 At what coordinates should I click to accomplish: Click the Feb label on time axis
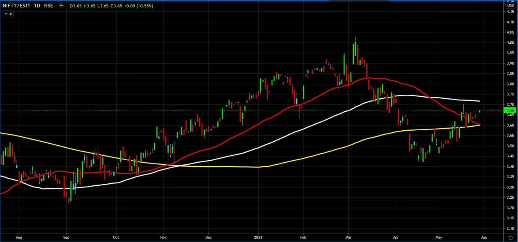[303, 238]
